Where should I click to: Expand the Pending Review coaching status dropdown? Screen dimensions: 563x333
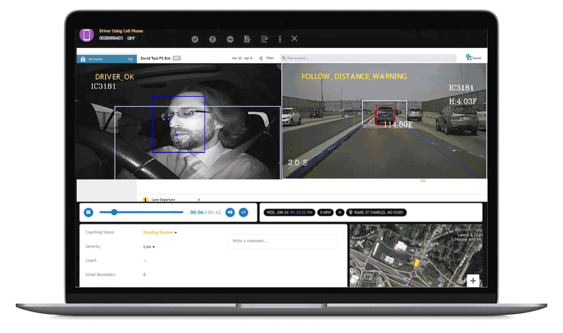coord(160,232)
